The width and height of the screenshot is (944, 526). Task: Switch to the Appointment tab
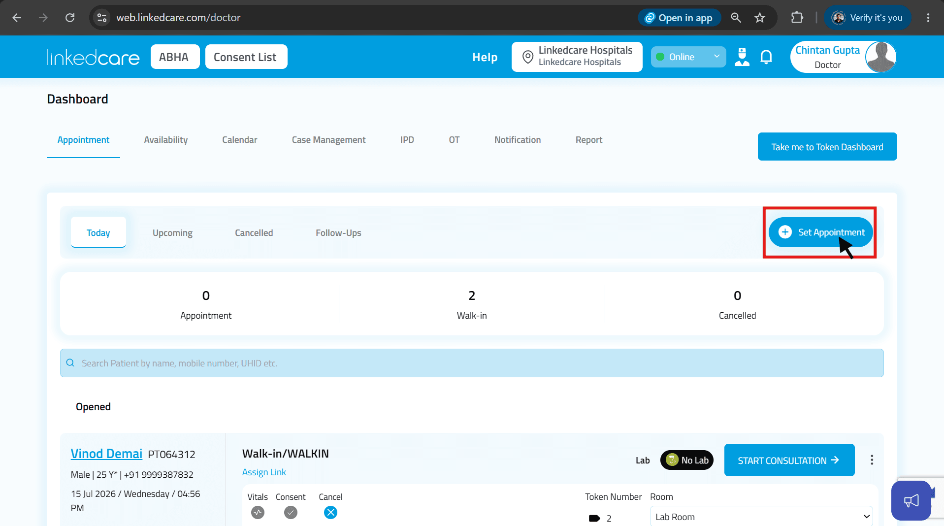tap(83, 140)
